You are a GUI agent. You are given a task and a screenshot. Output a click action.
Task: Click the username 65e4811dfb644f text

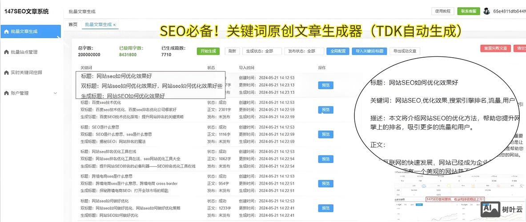pyautogui.click(x=509, y=12)
